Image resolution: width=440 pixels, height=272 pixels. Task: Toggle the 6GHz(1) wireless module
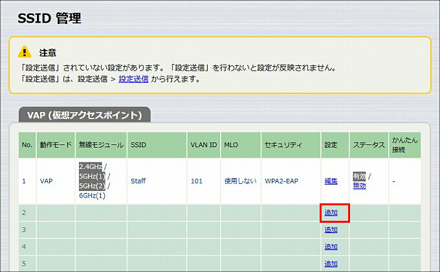pyautogui.click(x=92, y=196)
